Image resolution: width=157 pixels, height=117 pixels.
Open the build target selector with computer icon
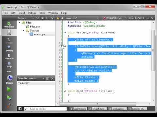coord(9,79)
